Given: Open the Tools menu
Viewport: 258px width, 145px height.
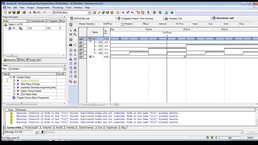Looking at the screenshot, I should pyautogui.click(x=69, y=8).
